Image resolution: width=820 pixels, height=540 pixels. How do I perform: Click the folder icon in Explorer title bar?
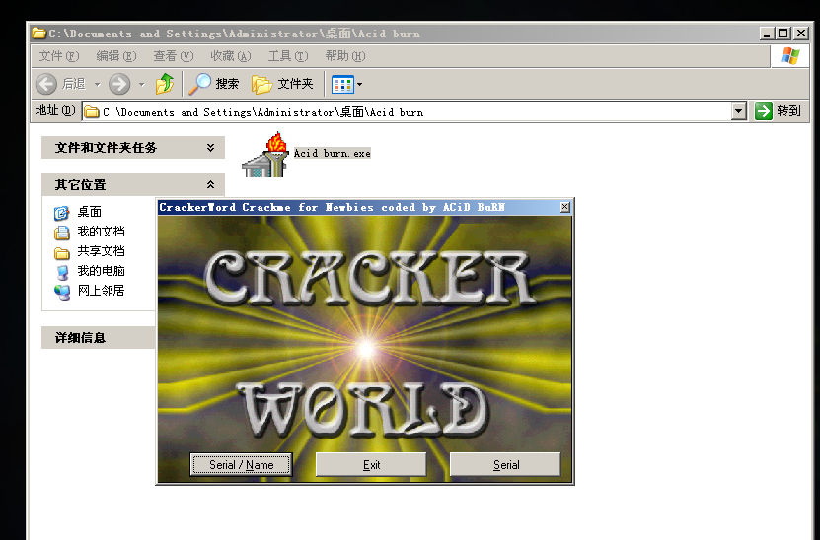(39, 34)
